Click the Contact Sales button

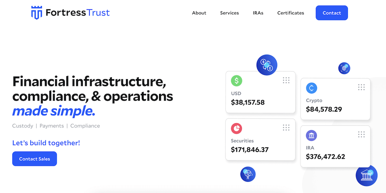34,159
